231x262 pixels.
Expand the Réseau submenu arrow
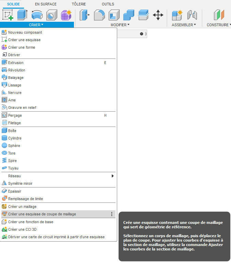tap(112, 176)
